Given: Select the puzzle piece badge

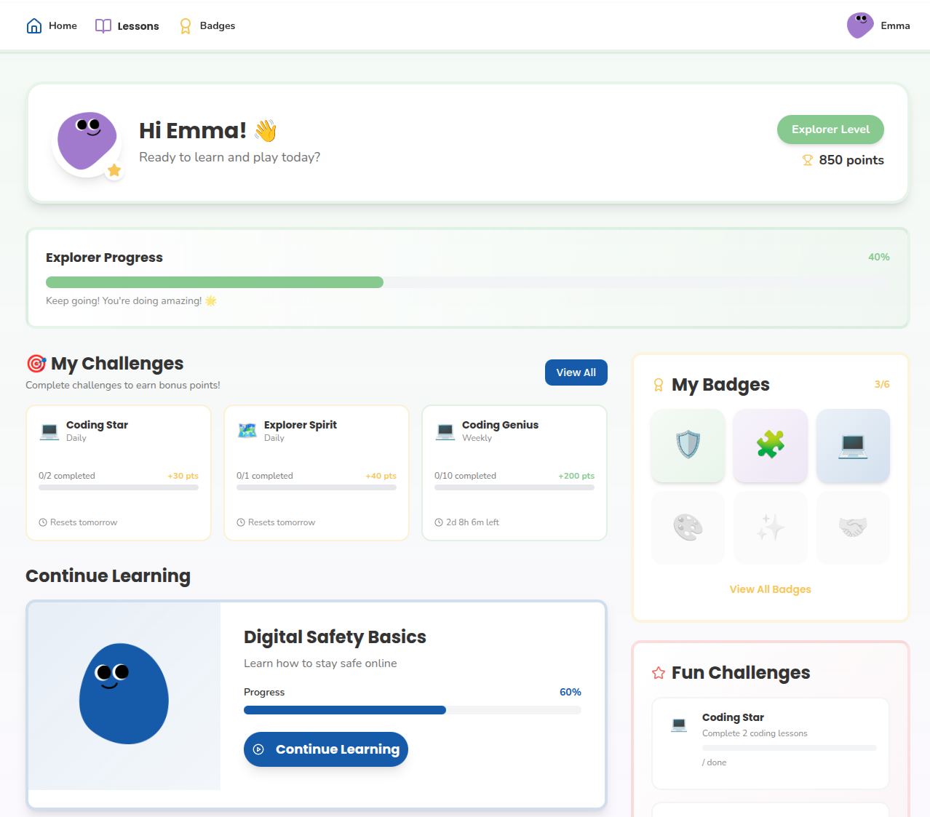Looking at the screenshot, I should pyautogui.click(x=770, y=445).
